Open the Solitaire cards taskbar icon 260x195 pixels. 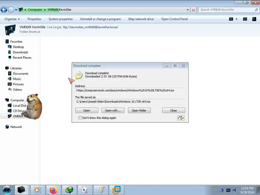tap(85, 190)
